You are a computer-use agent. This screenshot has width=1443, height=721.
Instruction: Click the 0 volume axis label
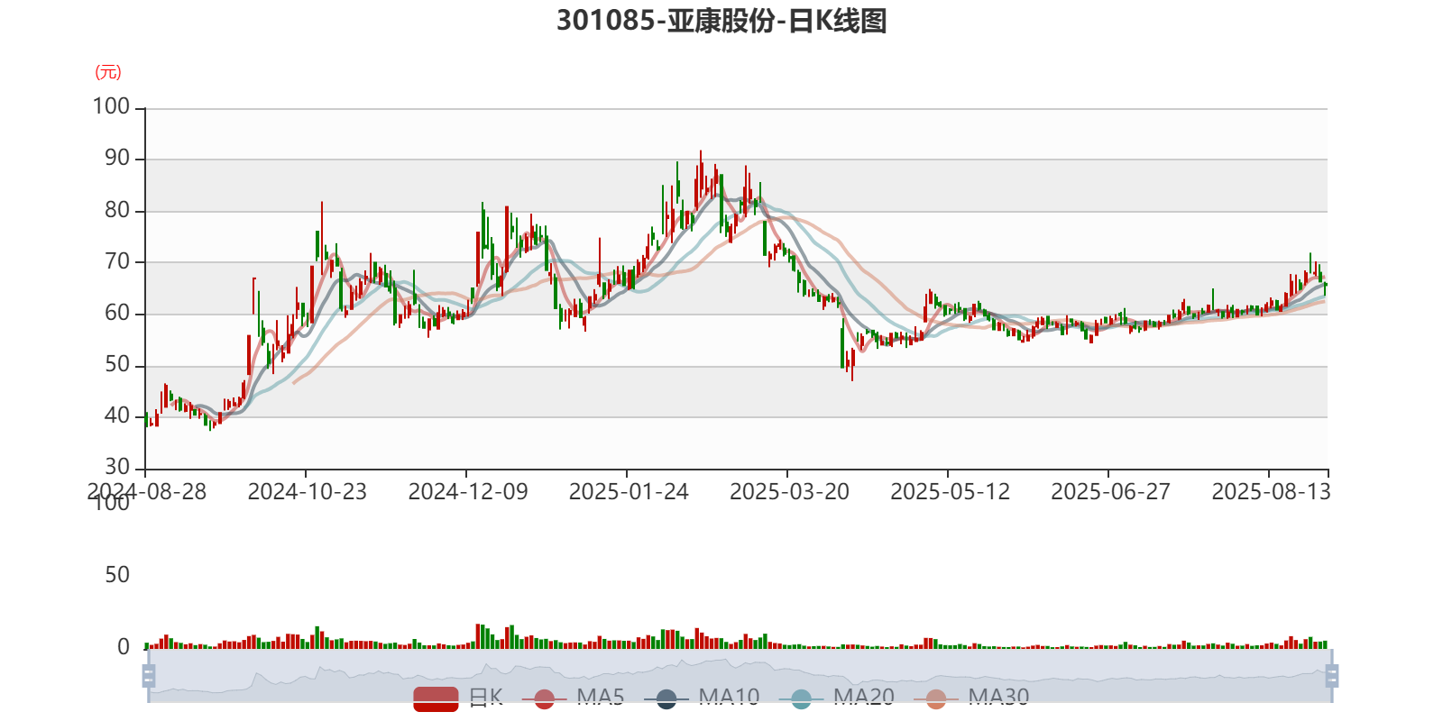tap(124, 646)
